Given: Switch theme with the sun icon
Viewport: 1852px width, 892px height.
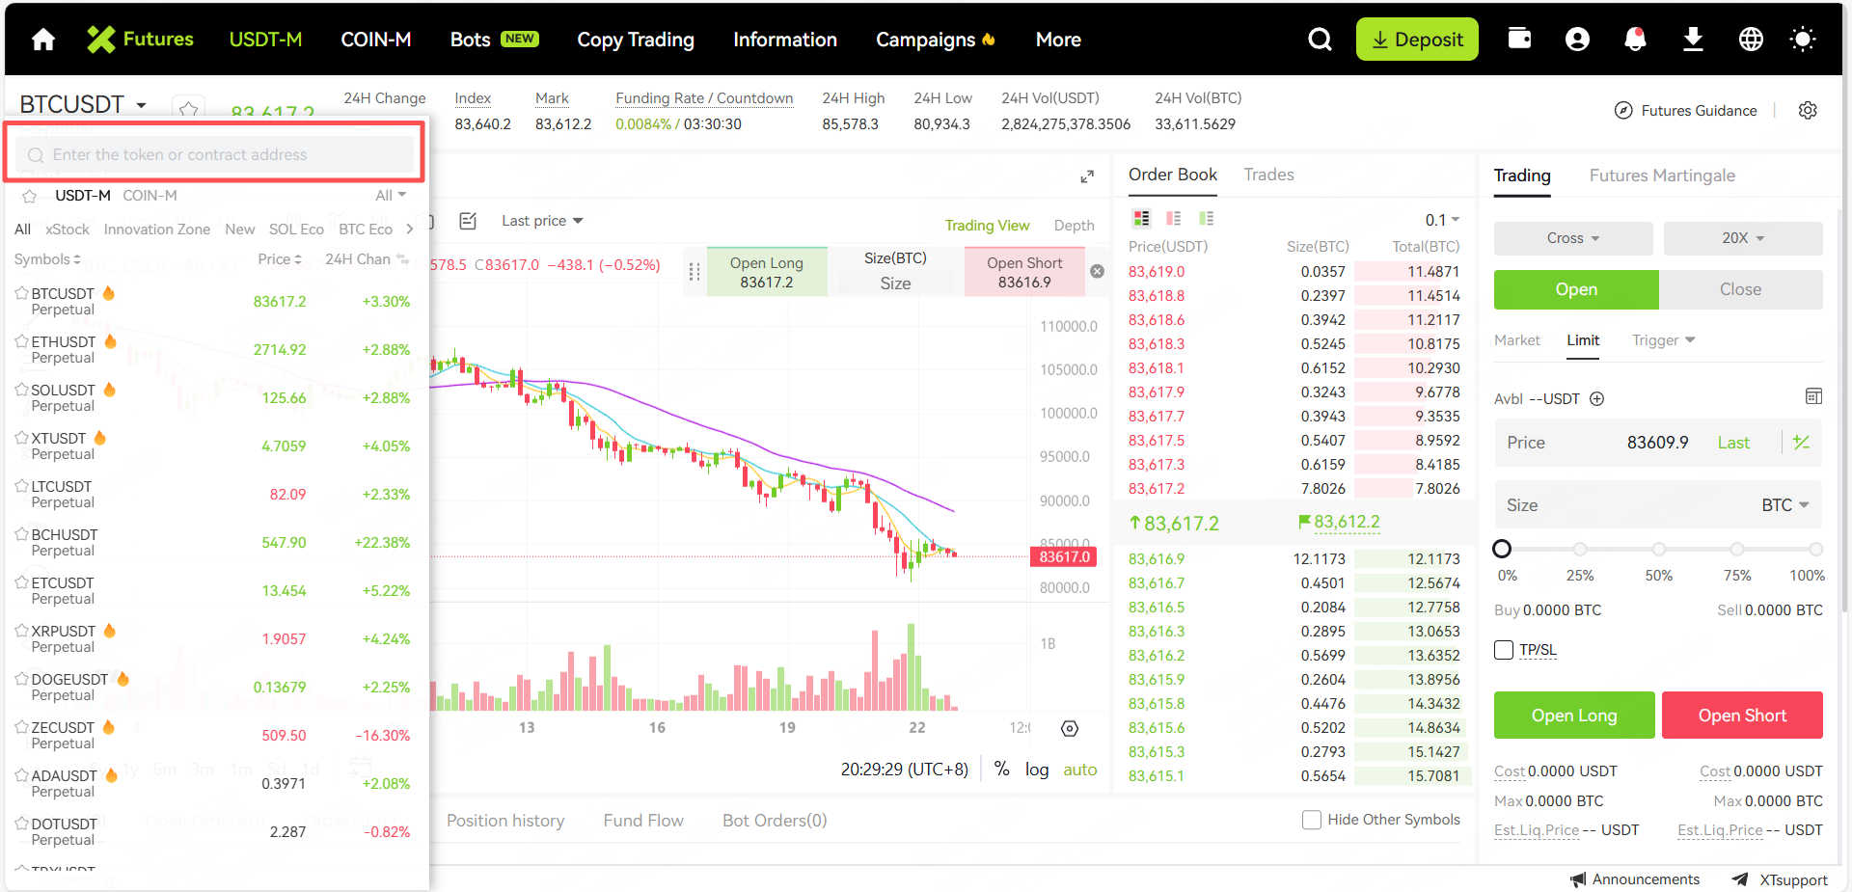Looking at the screenshot, I should pos(1802,40).
